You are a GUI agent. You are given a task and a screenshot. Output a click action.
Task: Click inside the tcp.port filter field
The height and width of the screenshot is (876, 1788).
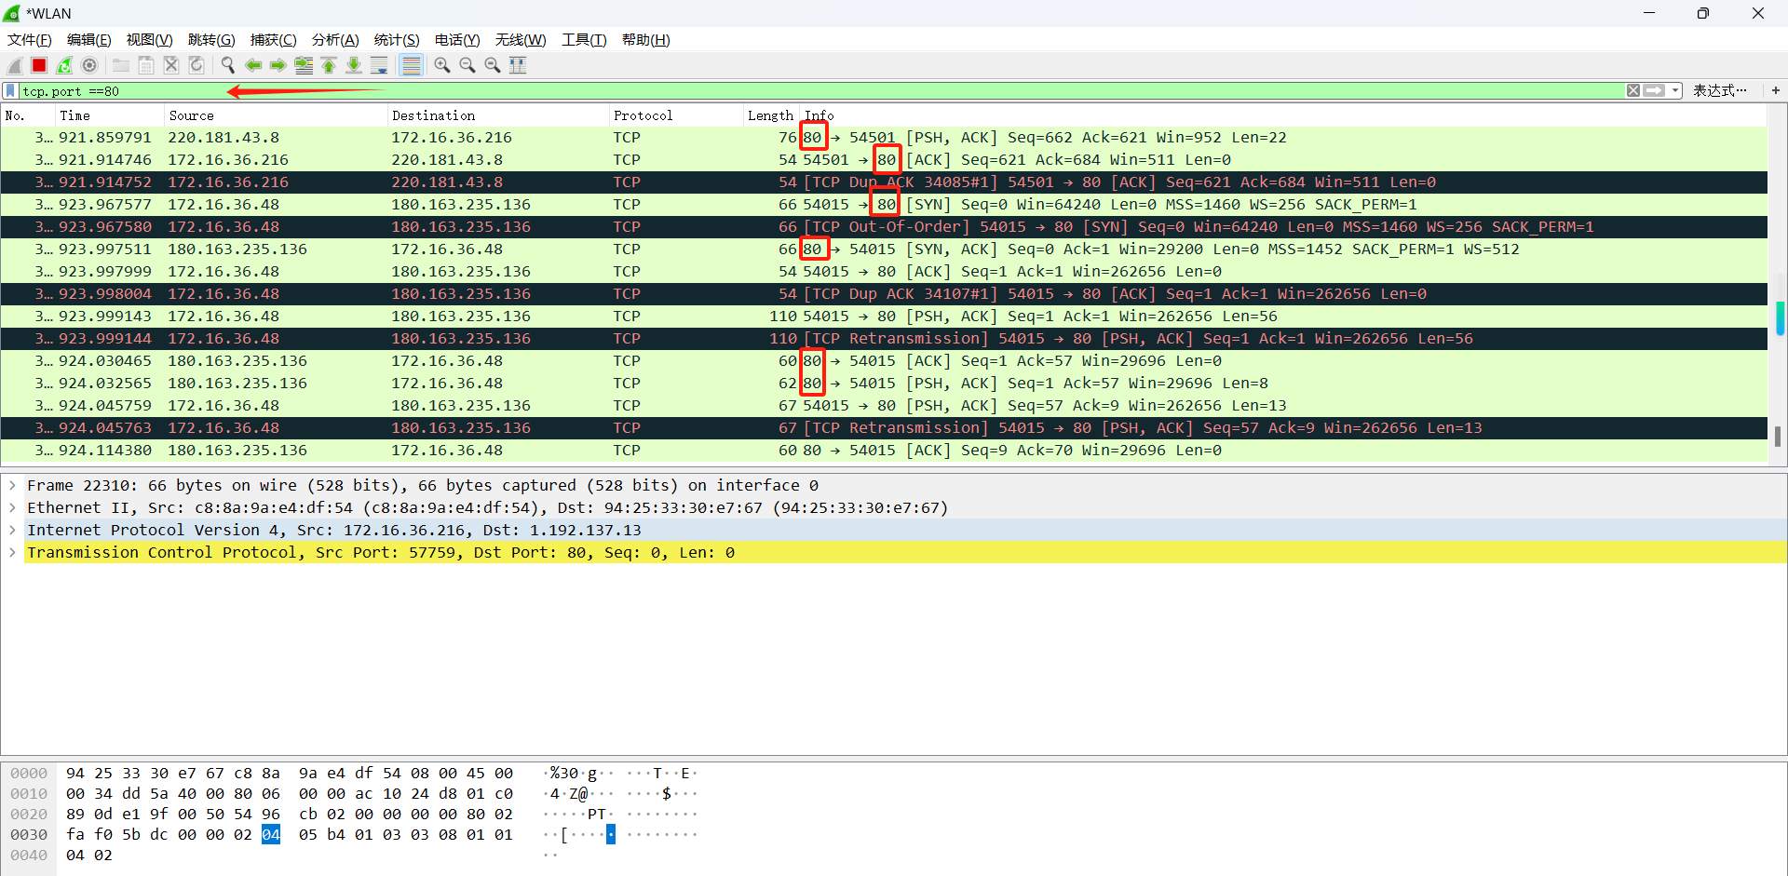(x=372, y=90)
